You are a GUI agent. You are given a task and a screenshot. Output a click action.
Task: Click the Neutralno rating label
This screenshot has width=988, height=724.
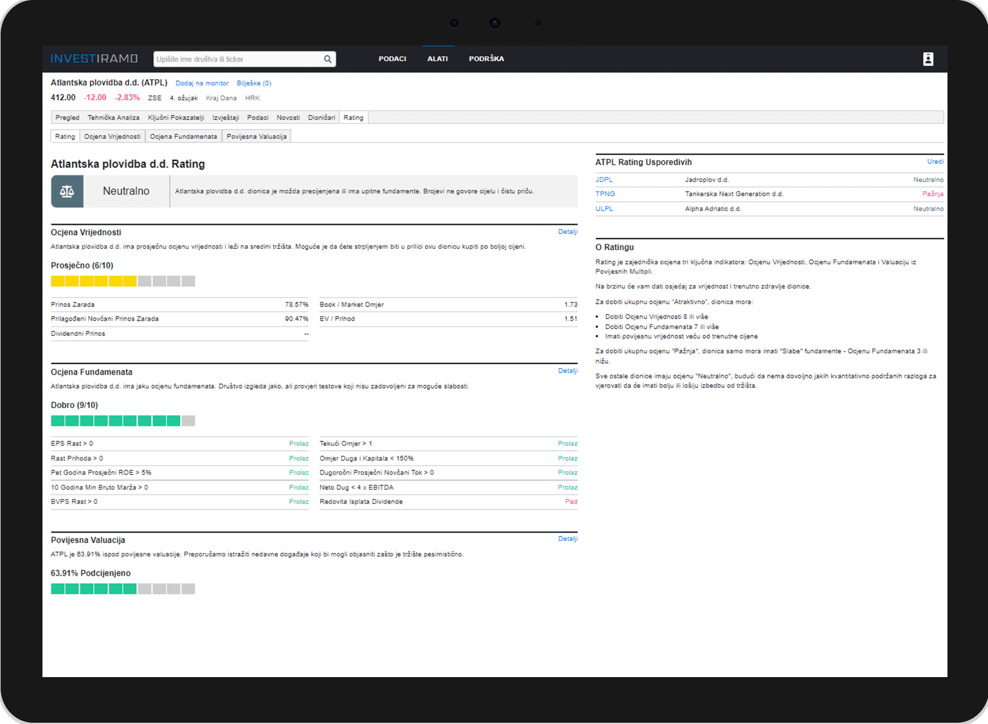pyautogui.click(x=126, y=191)
